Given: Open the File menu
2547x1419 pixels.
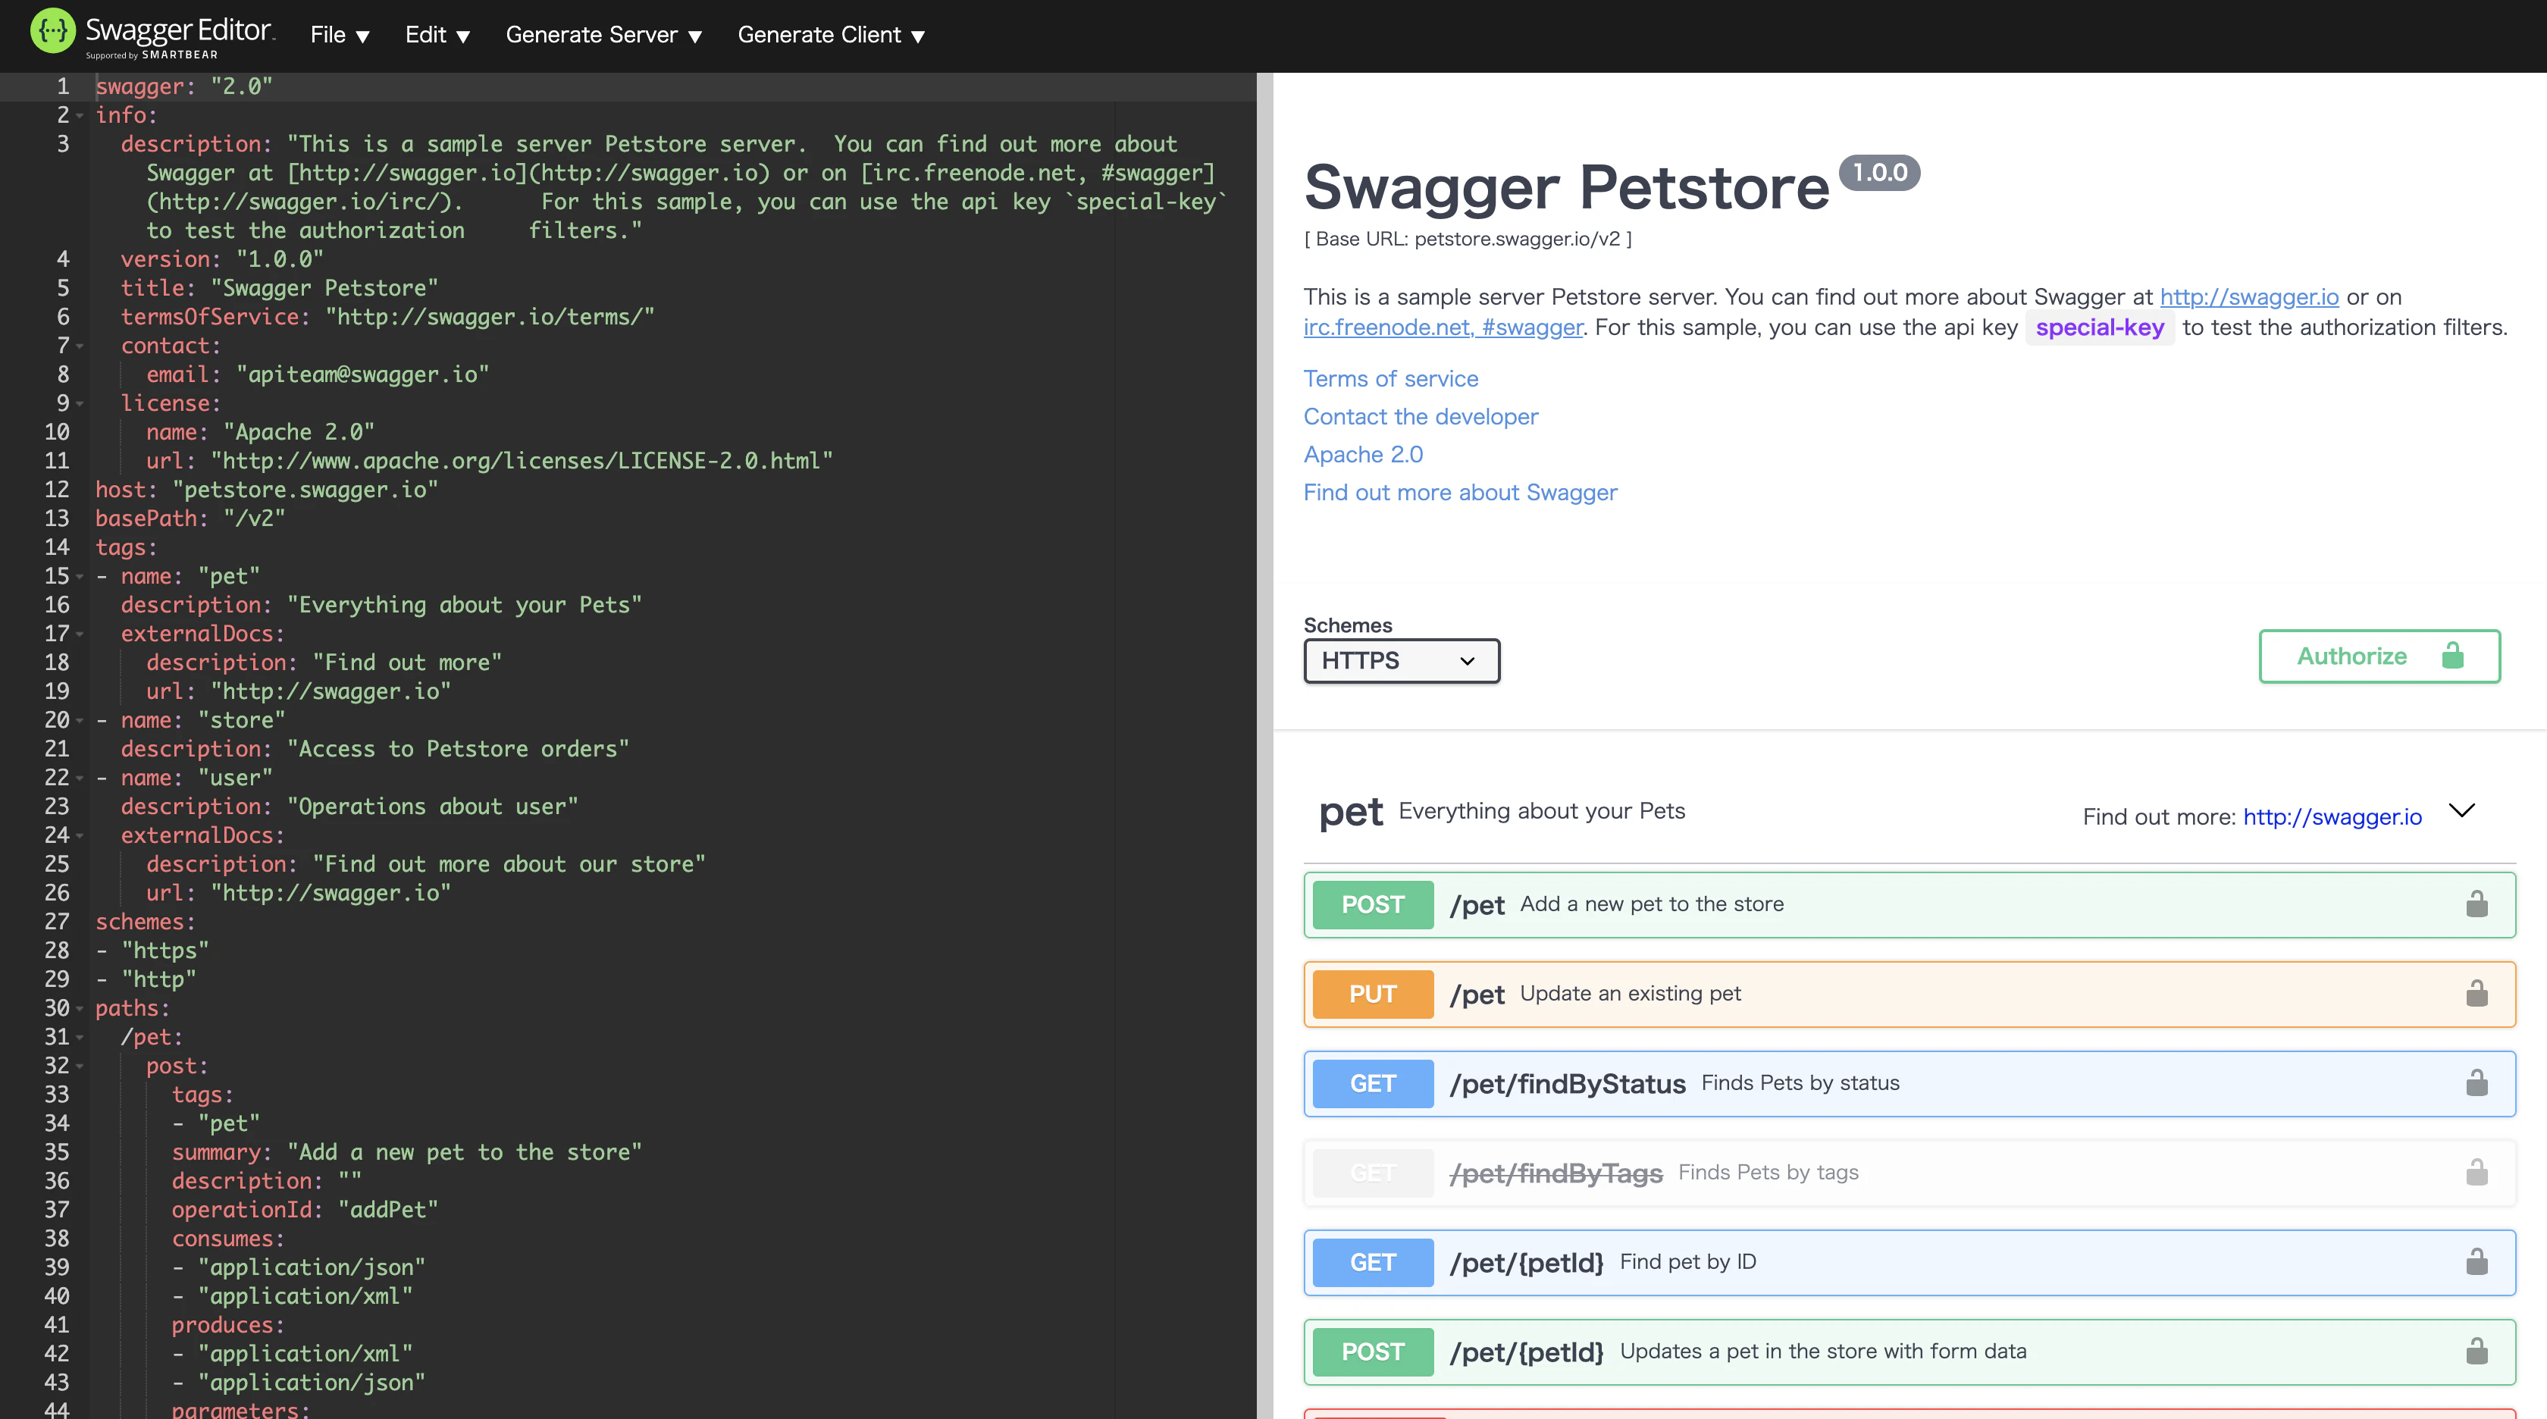Looking at the screenshot, I should [339, 35].
